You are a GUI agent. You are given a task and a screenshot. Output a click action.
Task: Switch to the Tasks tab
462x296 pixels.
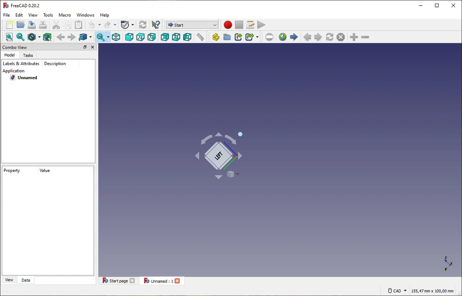(x=28, y=55)
